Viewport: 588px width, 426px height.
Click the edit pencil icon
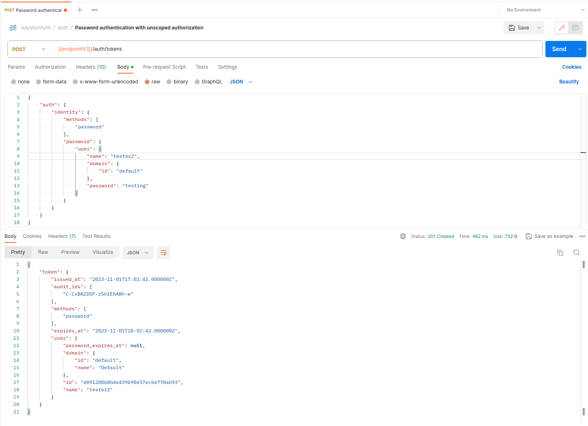[562, 28]
